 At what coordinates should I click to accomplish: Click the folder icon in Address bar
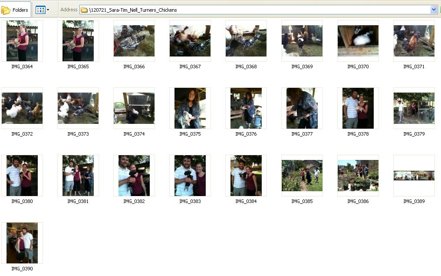point(84,10)
